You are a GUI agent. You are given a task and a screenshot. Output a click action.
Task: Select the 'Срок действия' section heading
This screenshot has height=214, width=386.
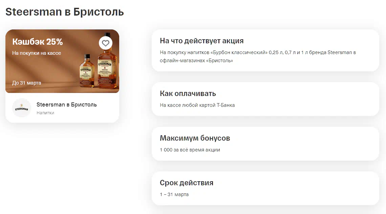pos(186,183)
